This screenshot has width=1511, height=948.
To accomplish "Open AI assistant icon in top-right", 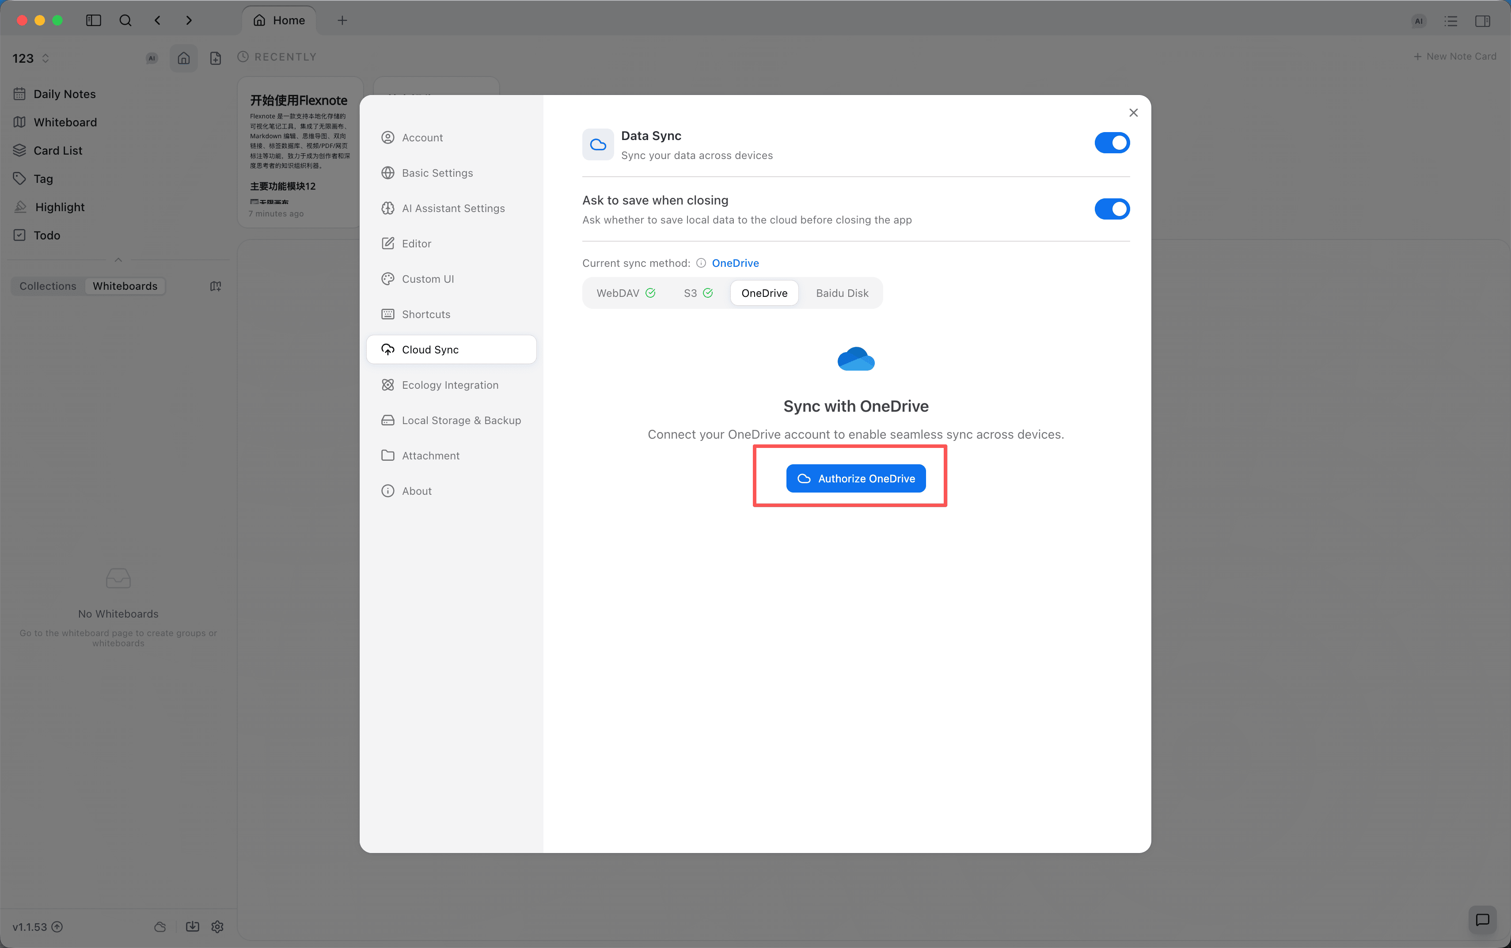I will (1418, 21).
